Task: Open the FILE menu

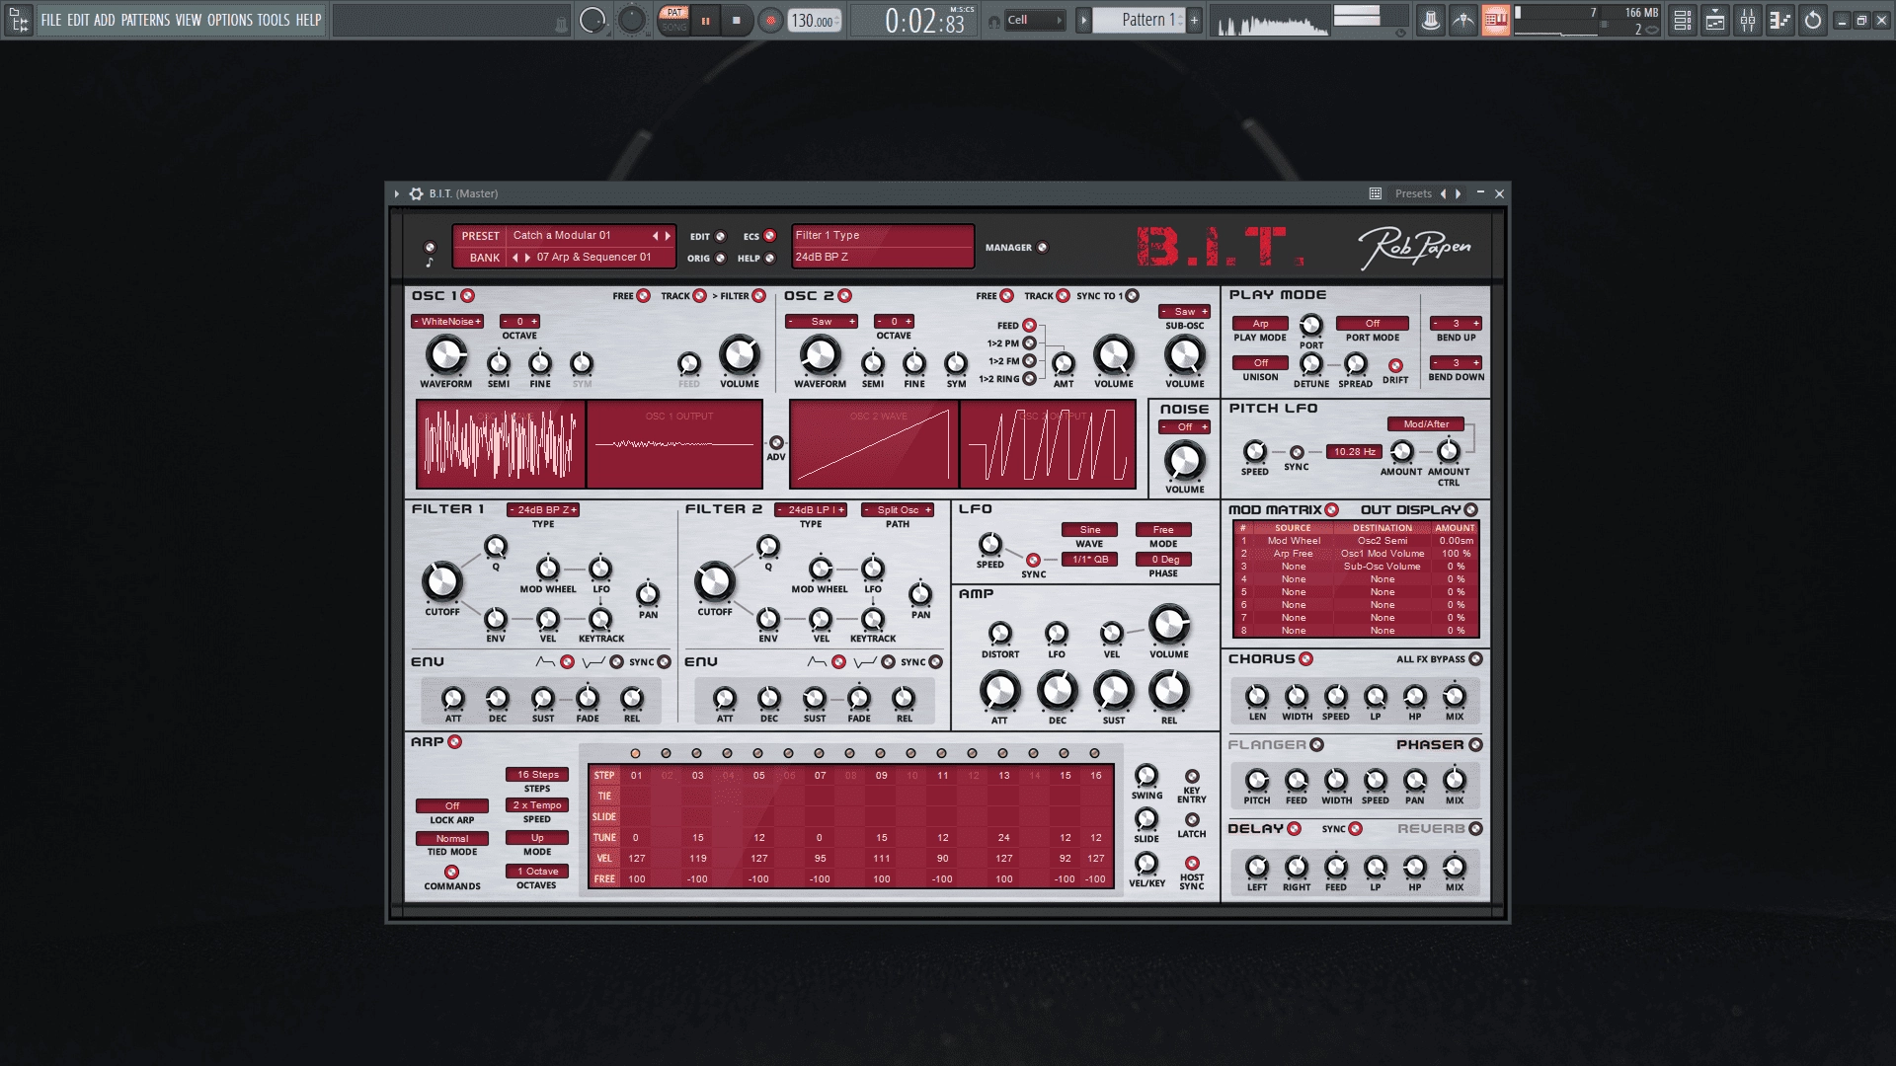Action: tap(50, 20)
